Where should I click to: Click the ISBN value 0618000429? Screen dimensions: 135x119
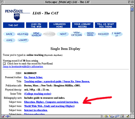(30, 73)
